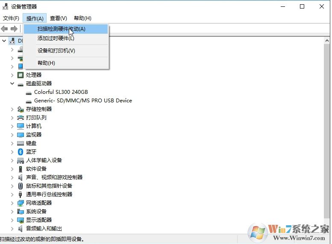Click the 人体学输入设备 HID icon
Viewport: 332px width, 244px height.
21,160
